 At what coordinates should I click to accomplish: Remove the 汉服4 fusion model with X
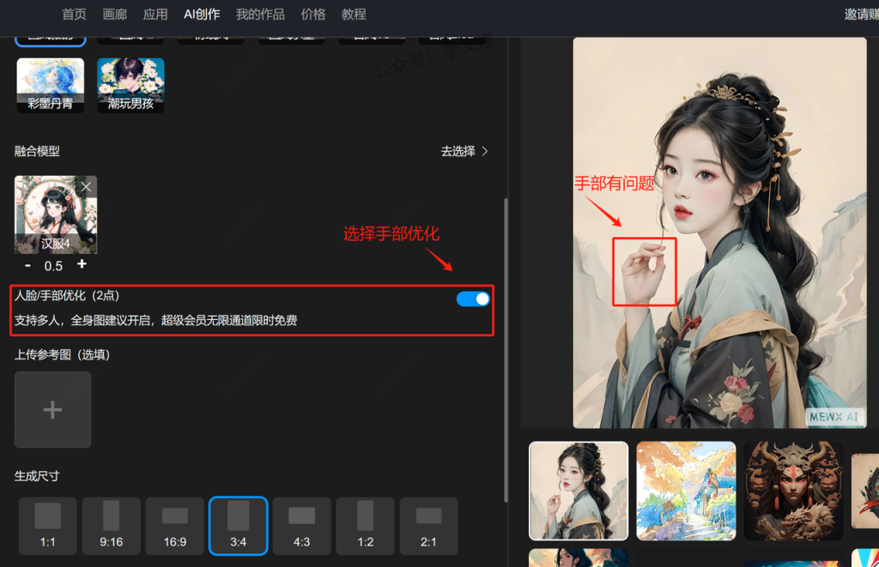(x=86, y=186)
